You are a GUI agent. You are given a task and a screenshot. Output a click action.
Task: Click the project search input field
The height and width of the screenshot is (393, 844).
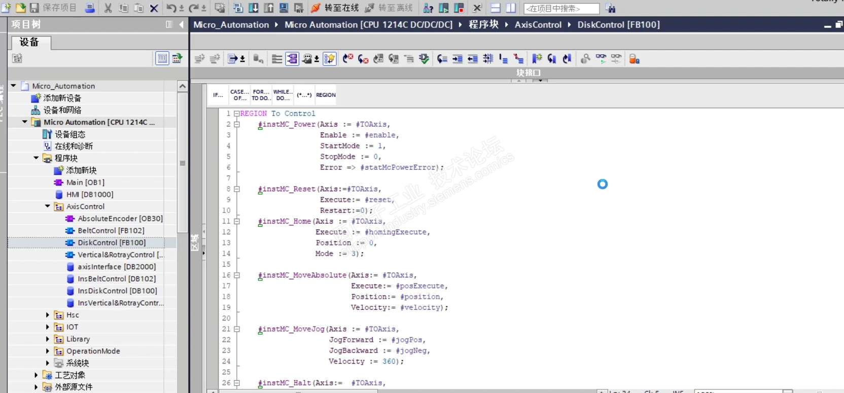(x=561, y=9)
